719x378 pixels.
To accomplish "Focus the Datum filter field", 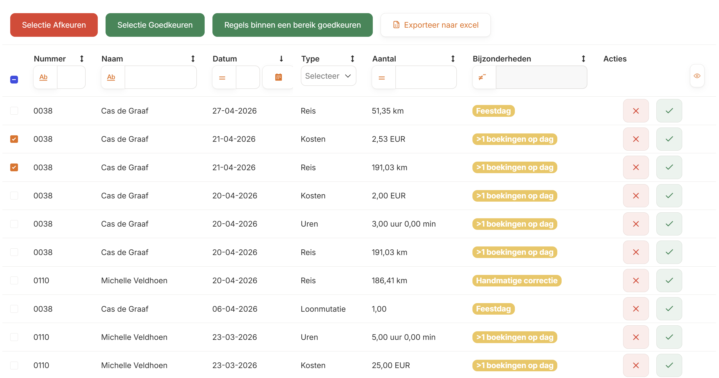I will point(248,77).
